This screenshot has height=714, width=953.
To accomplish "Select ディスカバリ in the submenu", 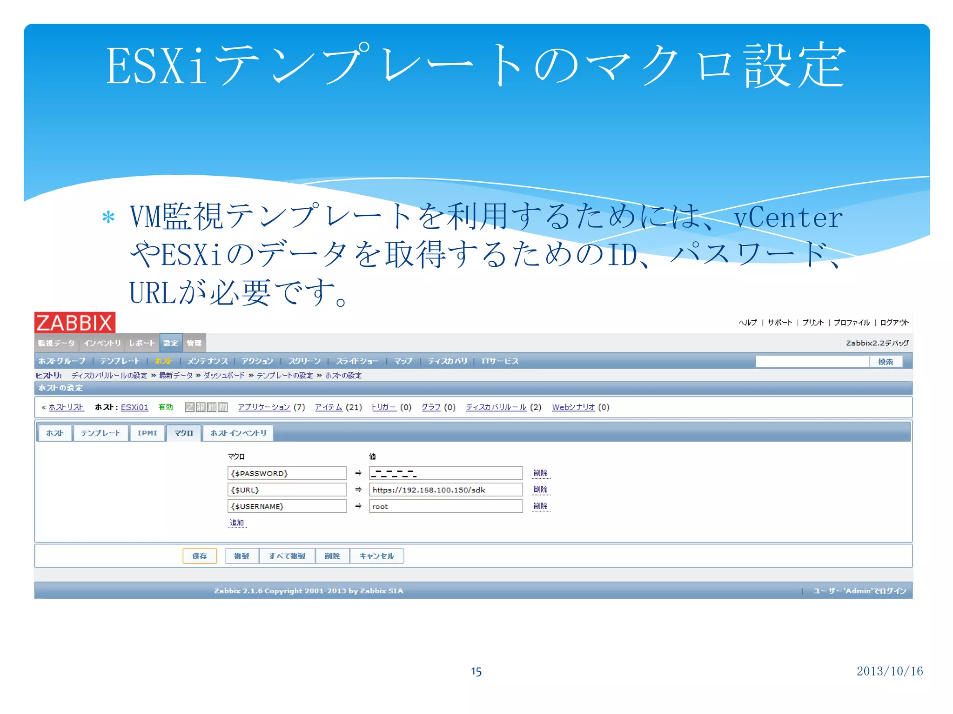I will 447,361.
